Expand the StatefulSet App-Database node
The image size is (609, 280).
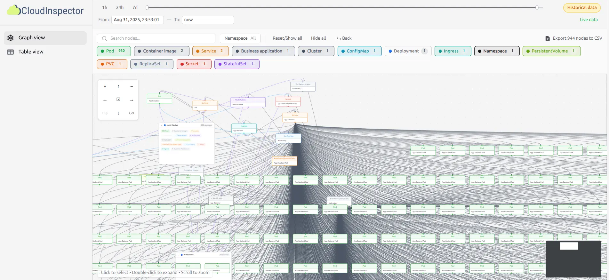234,100
